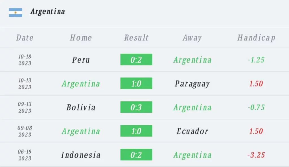Open the Argentina team title
The height and width of the screenshot is (167, 289).
pyautogui.click(x=47, y=12)
